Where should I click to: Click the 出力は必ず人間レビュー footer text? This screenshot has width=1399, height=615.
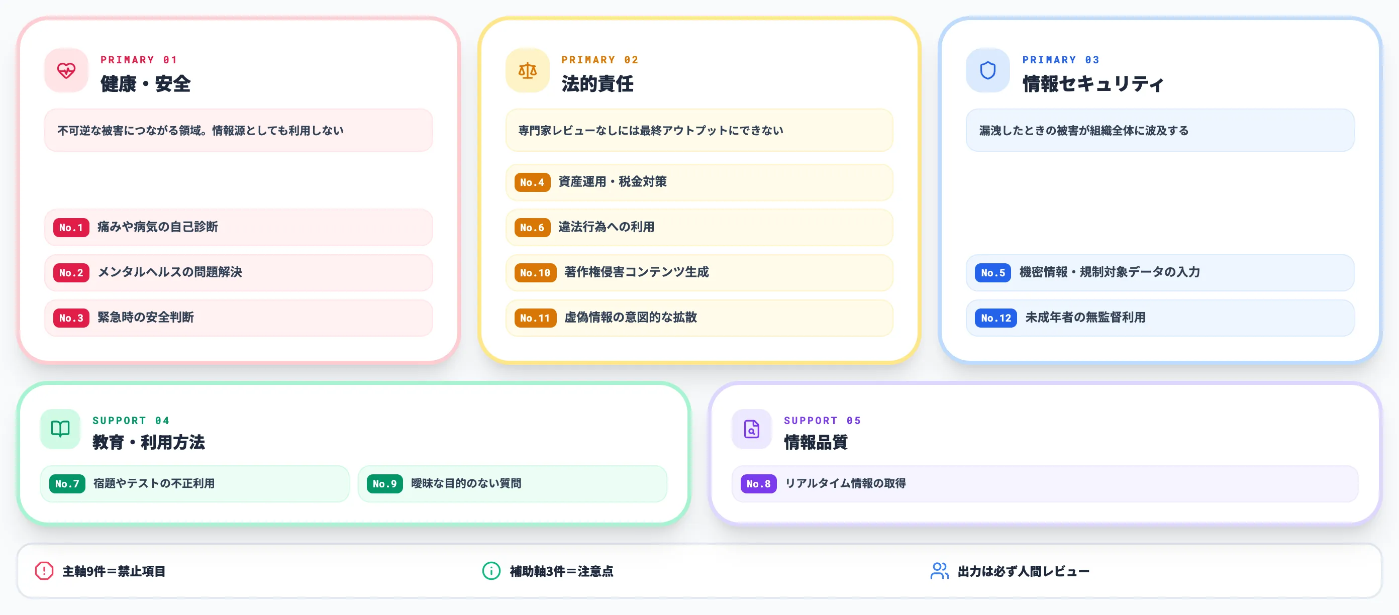coord(1024,571)
